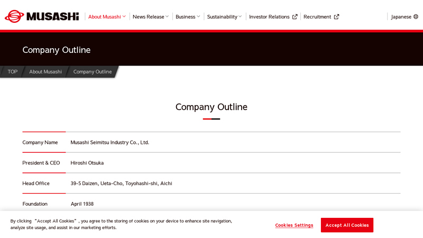The image size is (423, 238).
Task: Expand the News Release chevron arrow
Action: click(167, 16)
